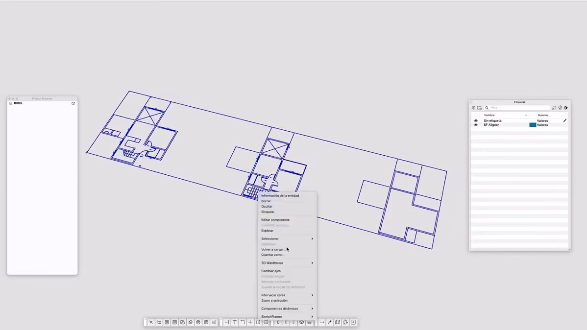Choose Ocultar in the context menu
Image resolution: width=587 pixels, height=330 pixels.
[267, 207]
